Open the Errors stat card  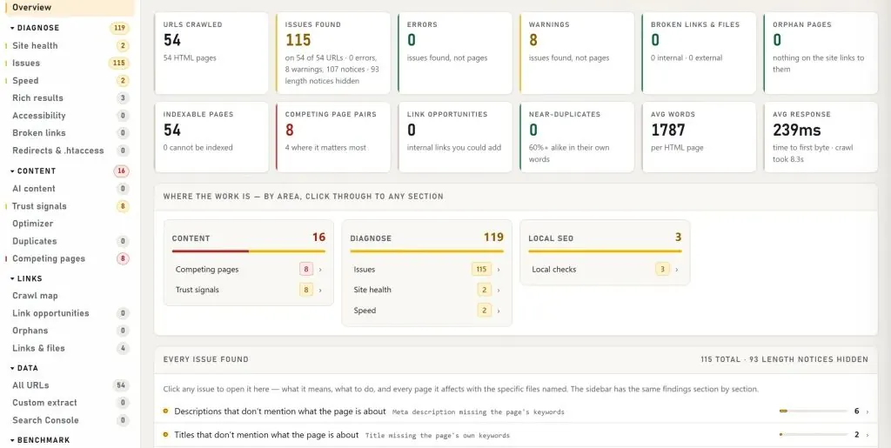pyautogui.click(x=455, y=53)
